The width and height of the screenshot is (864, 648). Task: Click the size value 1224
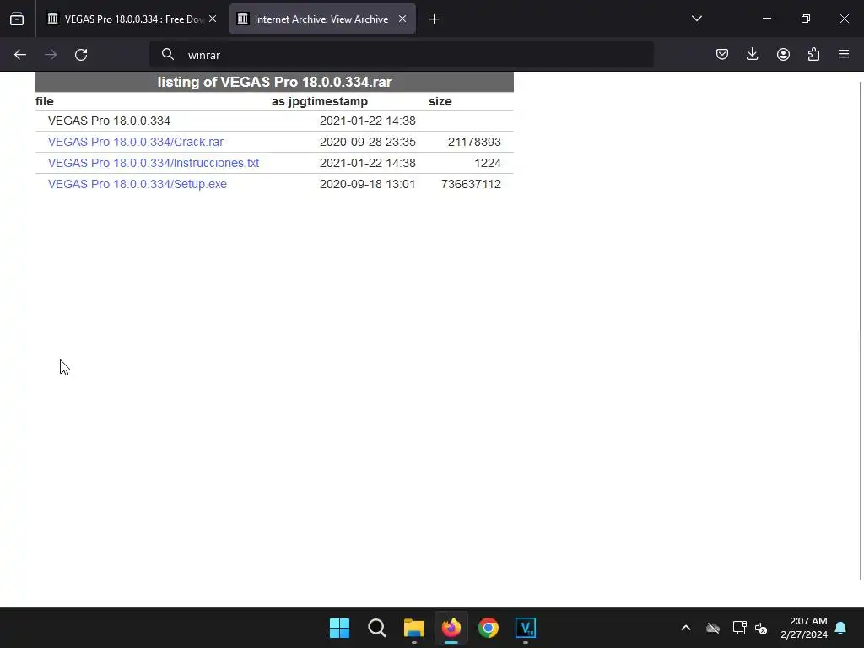488,163
